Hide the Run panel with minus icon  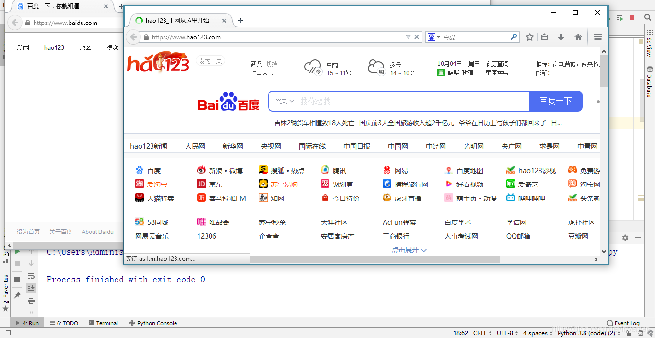[x=638, y=238]
